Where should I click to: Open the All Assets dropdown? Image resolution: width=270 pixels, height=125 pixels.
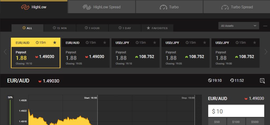click(239, 26)
